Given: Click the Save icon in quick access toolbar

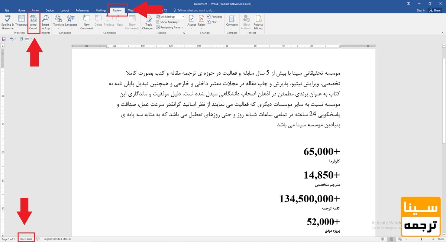Looking at the screenshot, I should pyautogui.click(x=4, y=39).
